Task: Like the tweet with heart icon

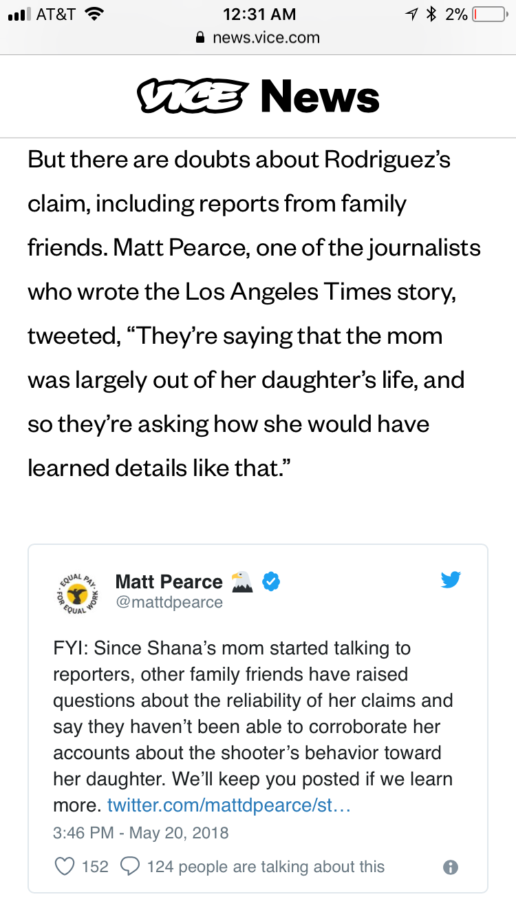Action: [65, 866]
